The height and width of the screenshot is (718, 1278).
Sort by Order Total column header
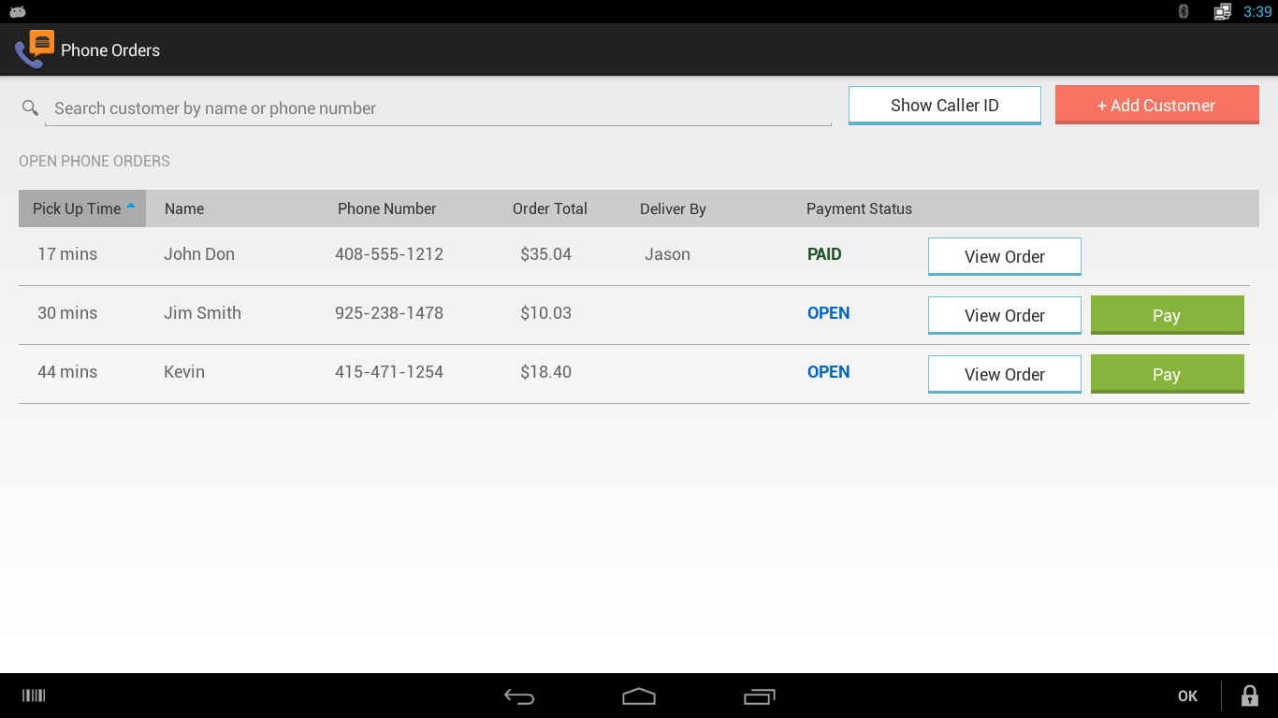[x=550, y=208]
